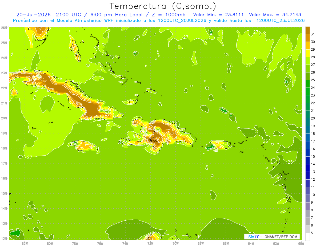The image size is (320, 247).
Task: Click the '70W' longitude axis label
Action: tap(175, 243)
